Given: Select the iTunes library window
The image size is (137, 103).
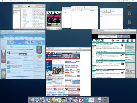Looking at the screenshot, I should coord(29,17).
